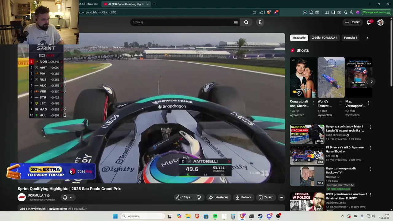Open the EPIDEMIA W POLSCE video thumbnail
This screenshot has width=393, height=221.
[307, 202]
